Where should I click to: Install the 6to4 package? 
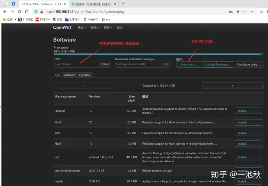248,144
